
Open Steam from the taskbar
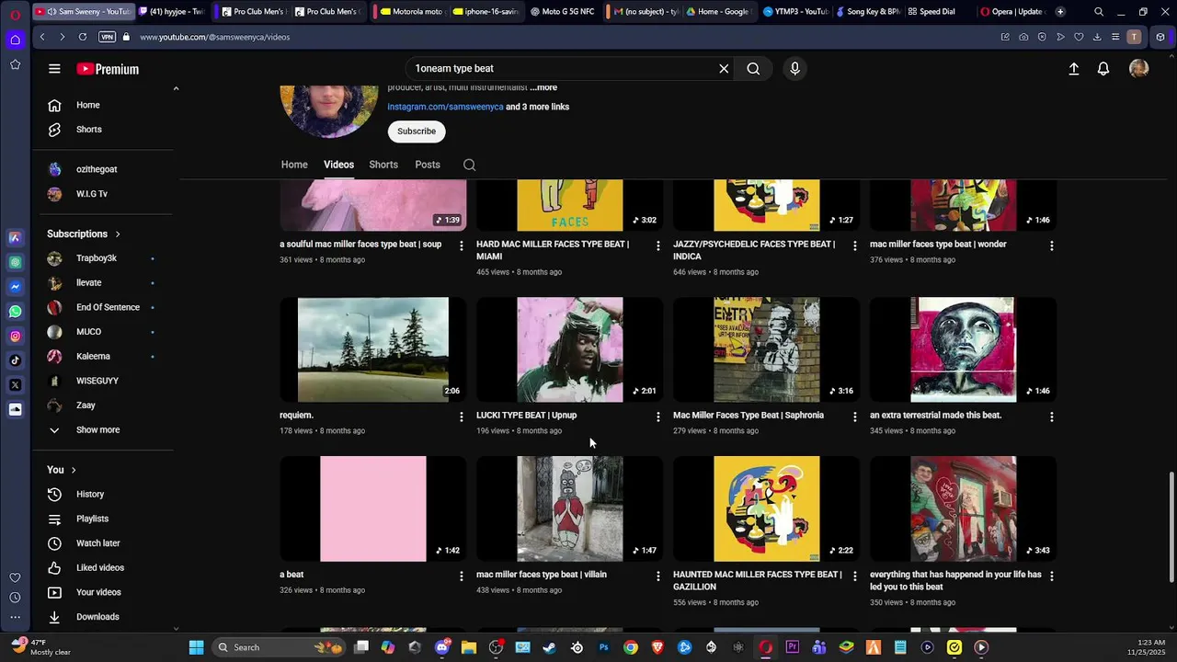(x=550, y=647)
